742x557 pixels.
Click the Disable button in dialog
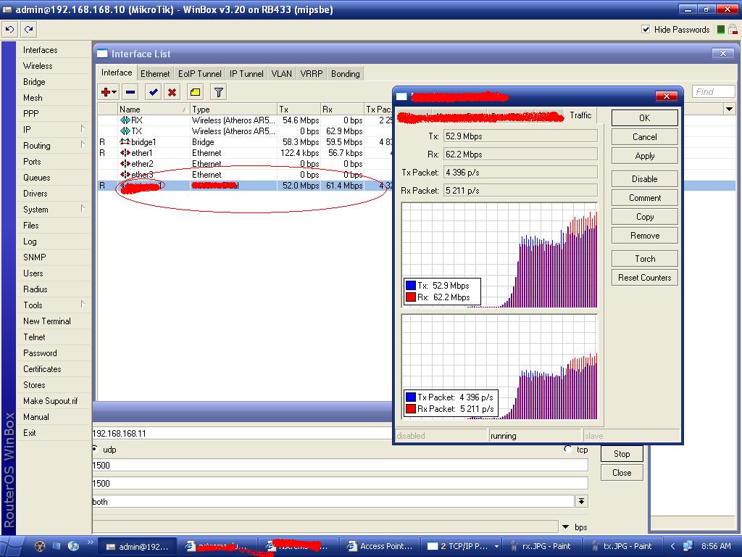click(x=644, y=179)
